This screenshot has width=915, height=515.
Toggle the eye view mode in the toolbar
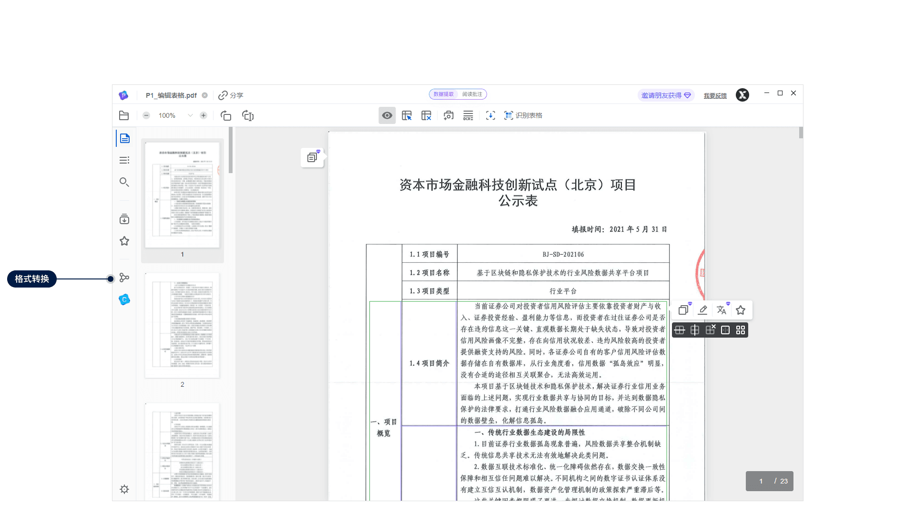click(x=387, y=115)
